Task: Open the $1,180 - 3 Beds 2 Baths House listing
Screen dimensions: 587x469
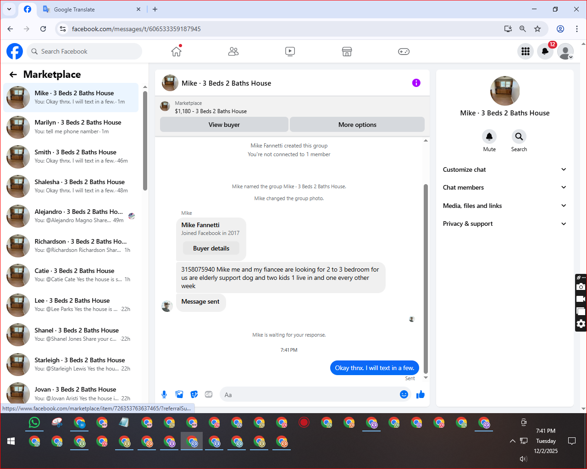Action: pos(211,111)
